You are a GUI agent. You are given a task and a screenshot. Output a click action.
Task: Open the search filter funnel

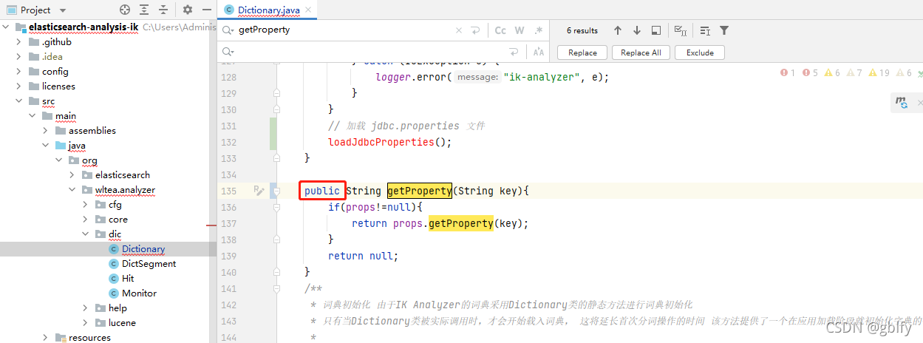[724, 30]
